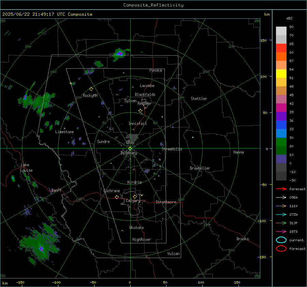The image size is (307, 287).
Task: Click the Cochrane town label
Action: click(112, 191)
